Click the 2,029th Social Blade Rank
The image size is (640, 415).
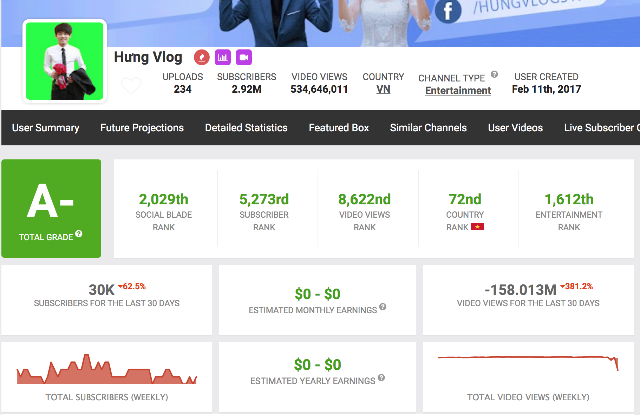(164, 199)
